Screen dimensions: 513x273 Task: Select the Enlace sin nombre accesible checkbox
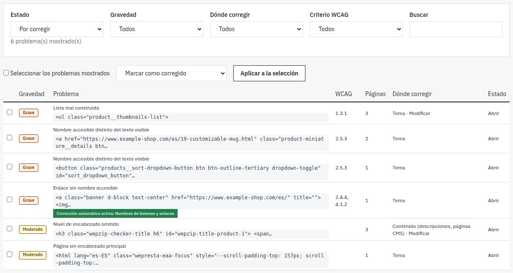(x=10, y=200)
